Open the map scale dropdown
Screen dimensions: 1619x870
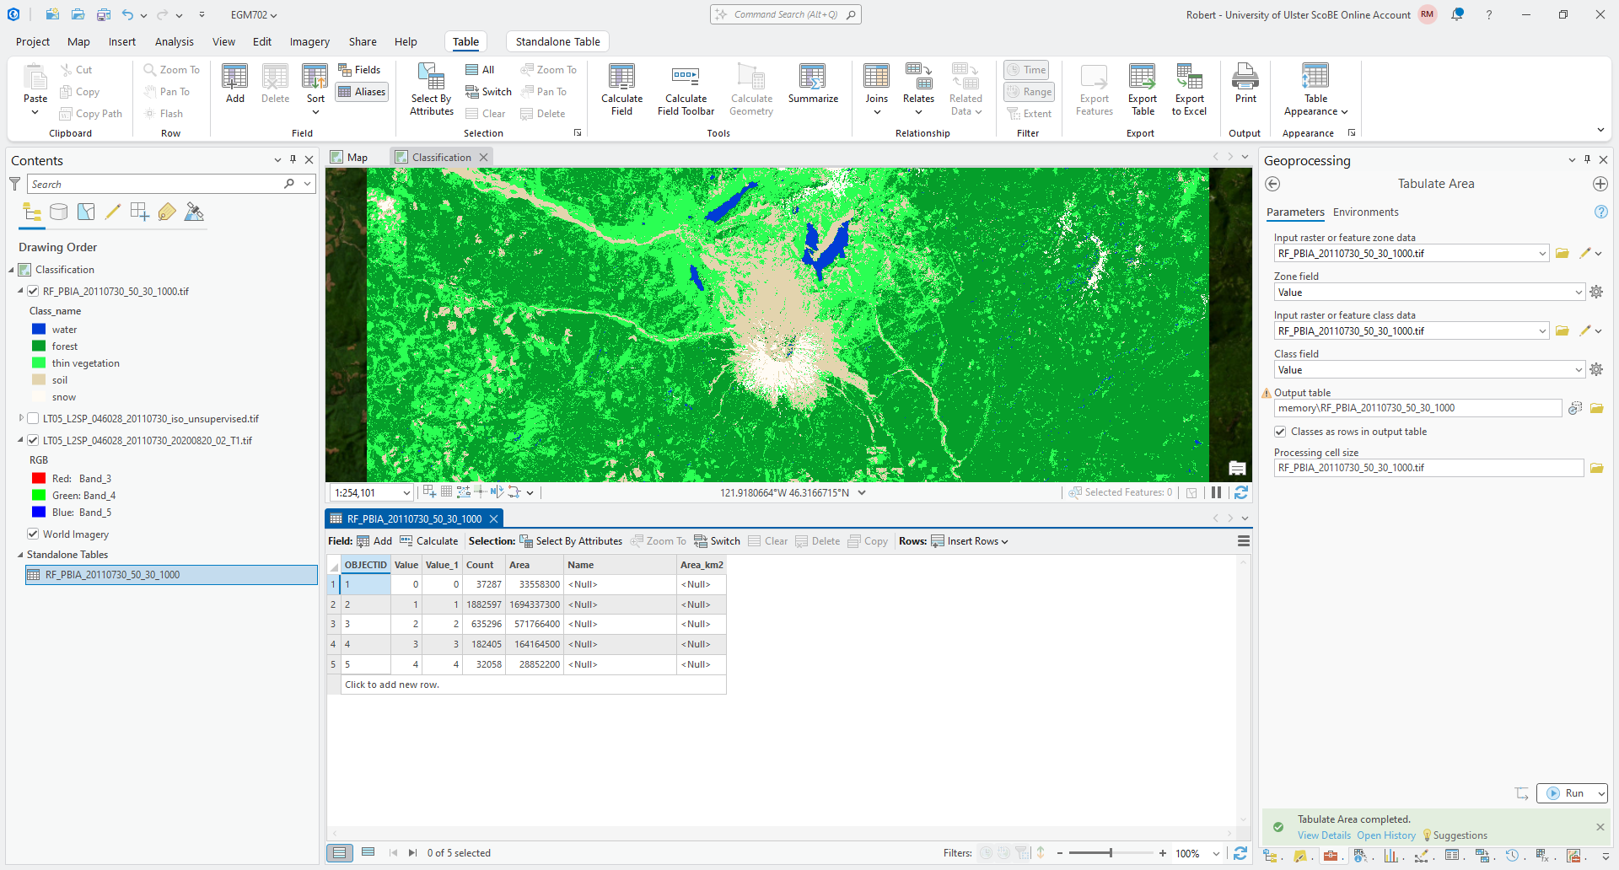tap(406, 493)
